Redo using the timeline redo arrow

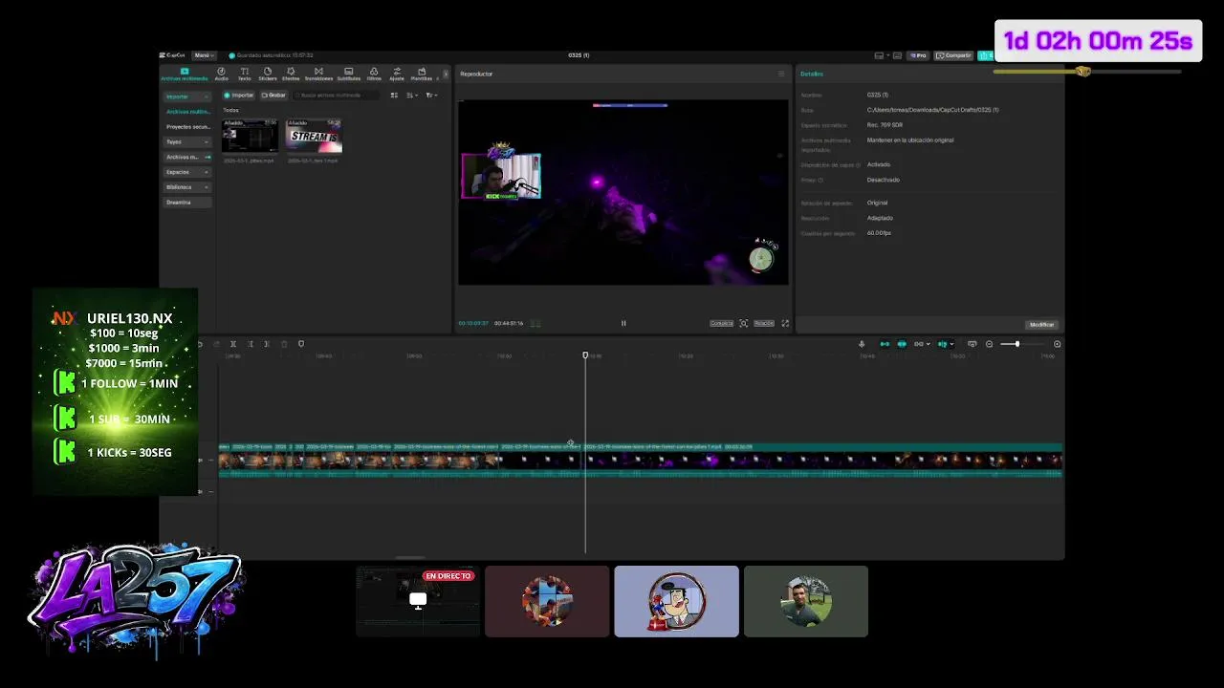(x=216, y=344)
